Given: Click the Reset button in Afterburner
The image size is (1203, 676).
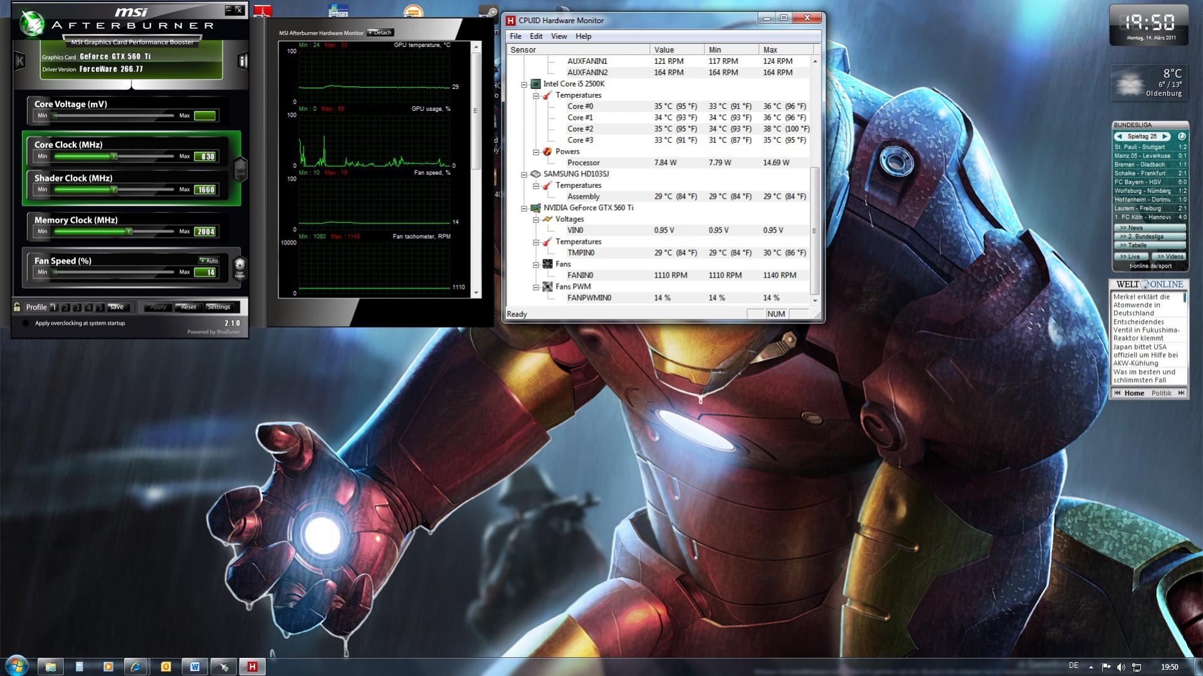Looking at the screenshot, I should point(188,307).
